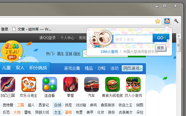Click the GO button in extension popup

tap(161, 38)
